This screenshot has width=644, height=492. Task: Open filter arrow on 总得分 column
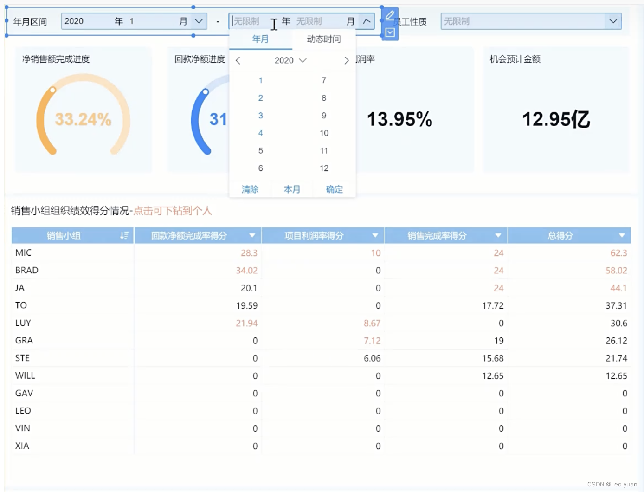point(622,235)
